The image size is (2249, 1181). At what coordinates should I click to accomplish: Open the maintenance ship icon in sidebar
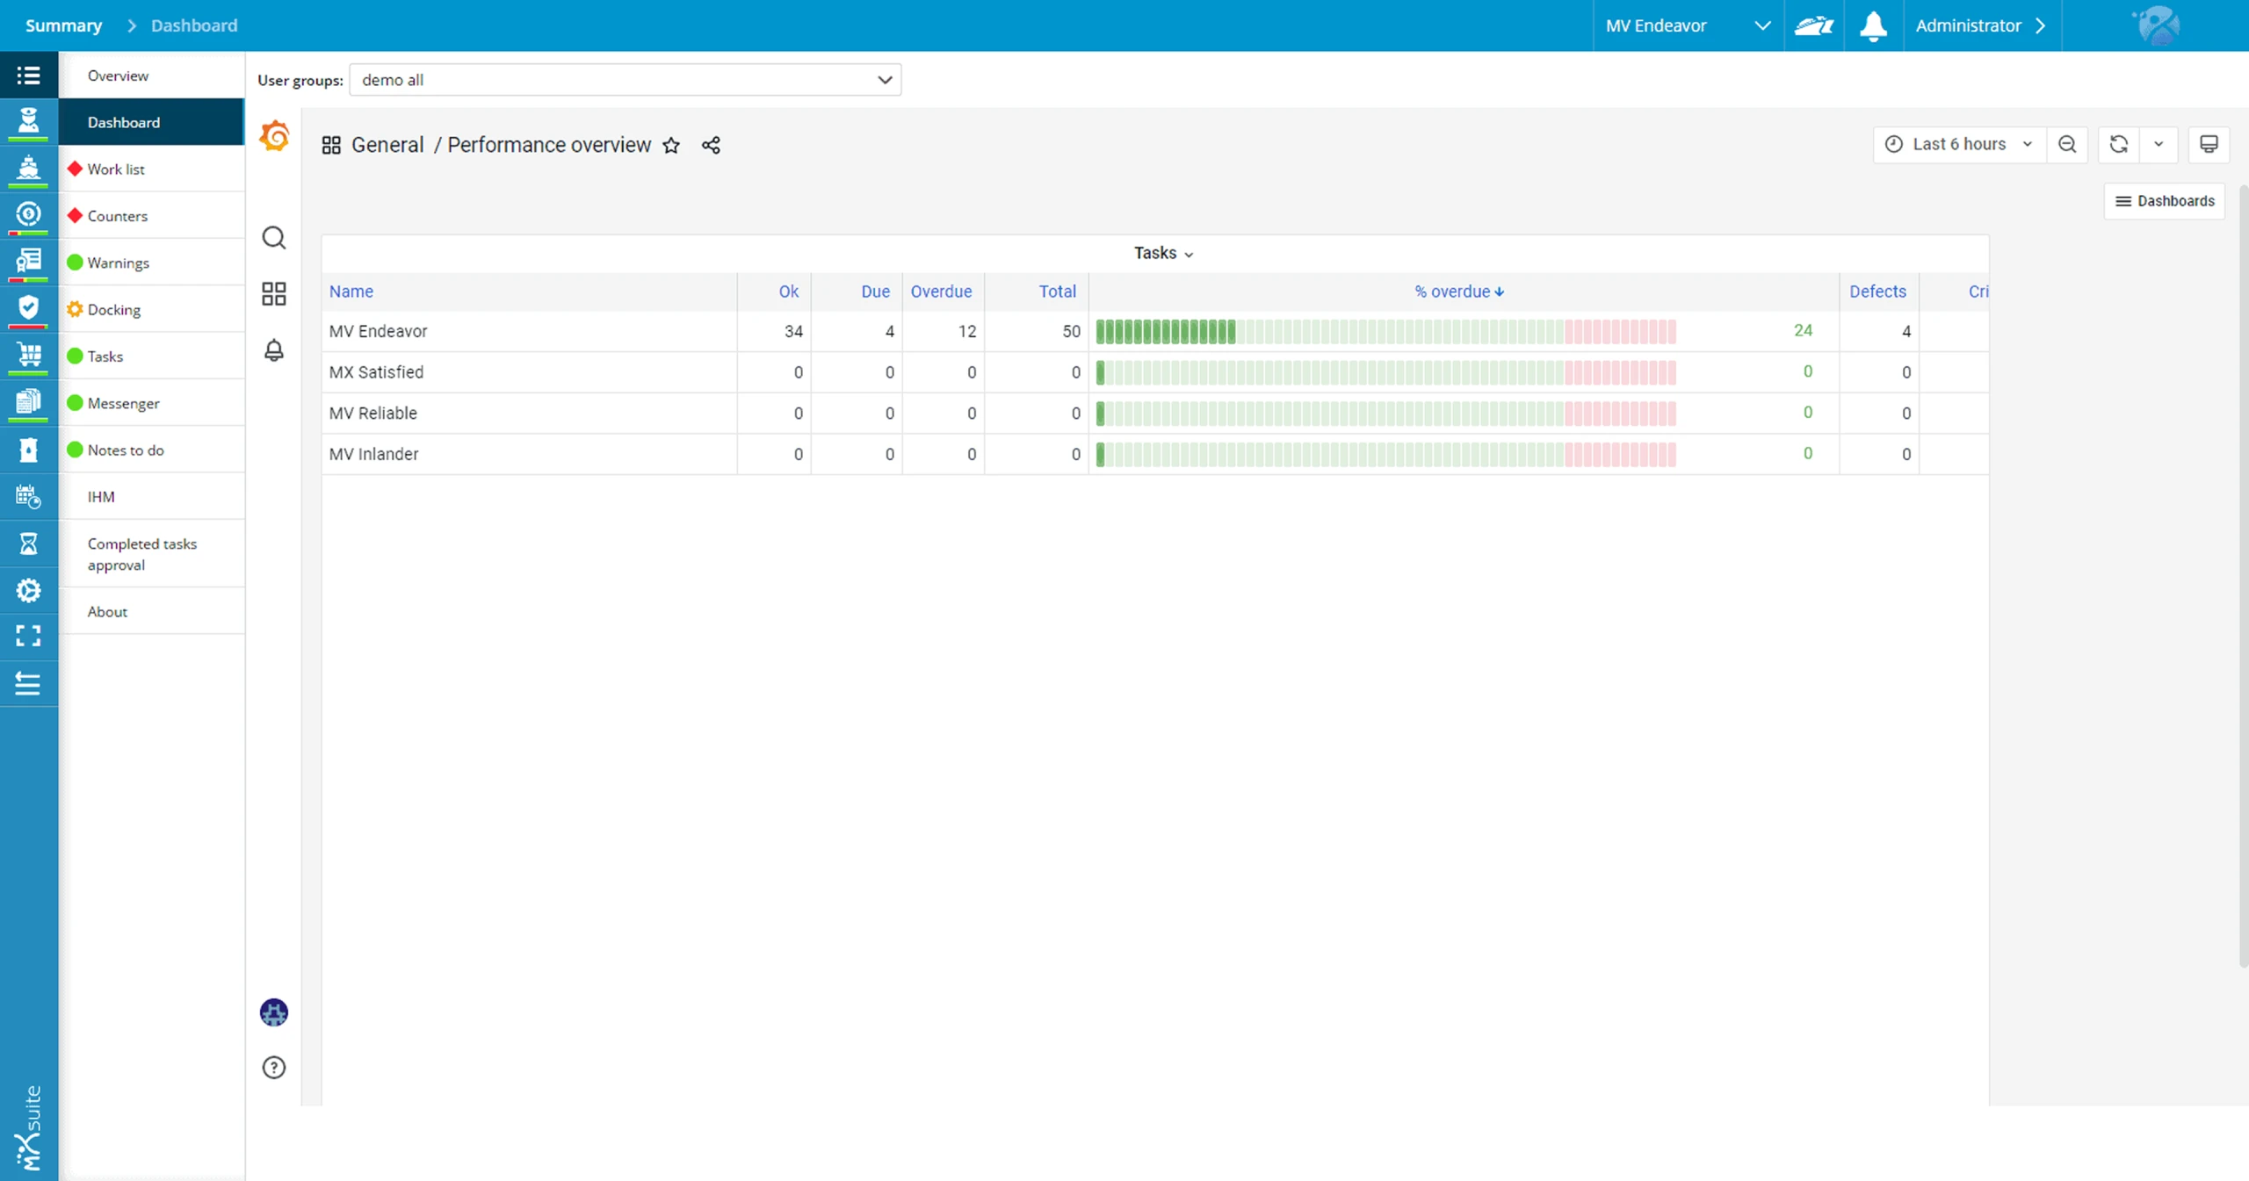point(29,169)
